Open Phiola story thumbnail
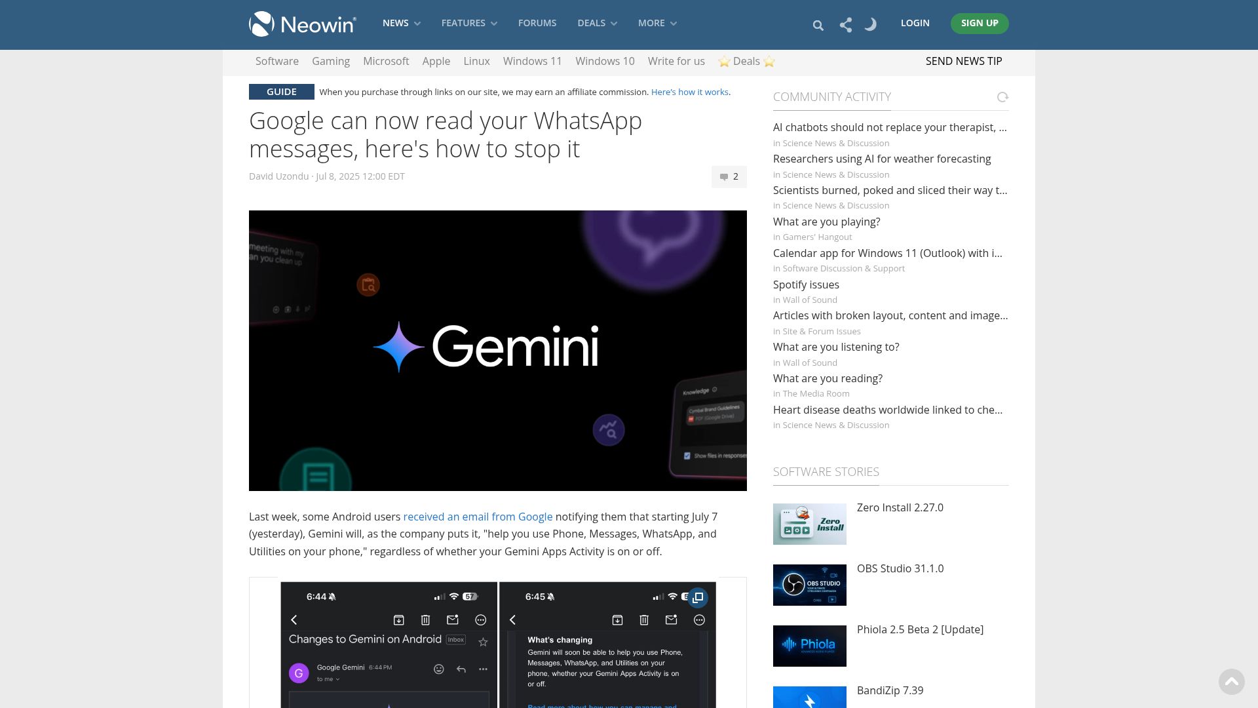The image size is (1258, 708). tap(810, 646)
